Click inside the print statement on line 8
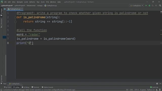This screenshot has width=162, height=91. [25, 43]
